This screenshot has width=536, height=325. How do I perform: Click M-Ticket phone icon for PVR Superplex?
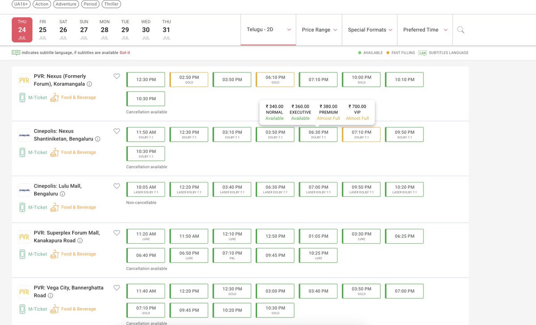click(x=22, y=254)
